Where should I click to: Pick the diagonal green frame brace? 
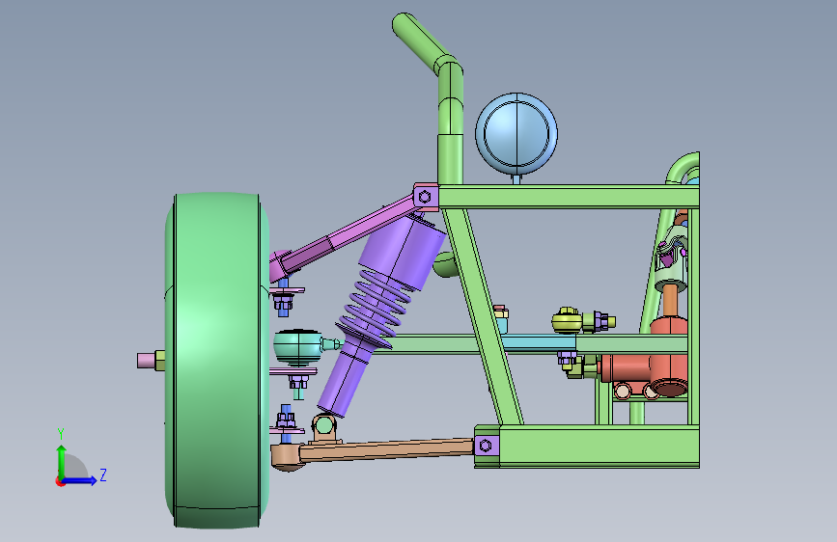coord(483,316)
